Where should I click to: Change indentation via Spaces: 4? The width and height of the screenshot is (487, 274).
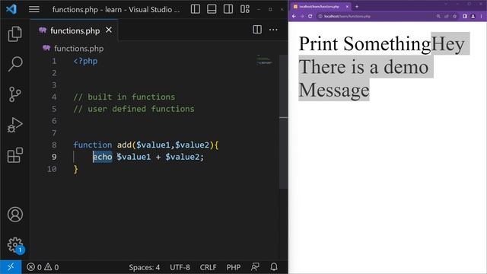click(144, 267)
